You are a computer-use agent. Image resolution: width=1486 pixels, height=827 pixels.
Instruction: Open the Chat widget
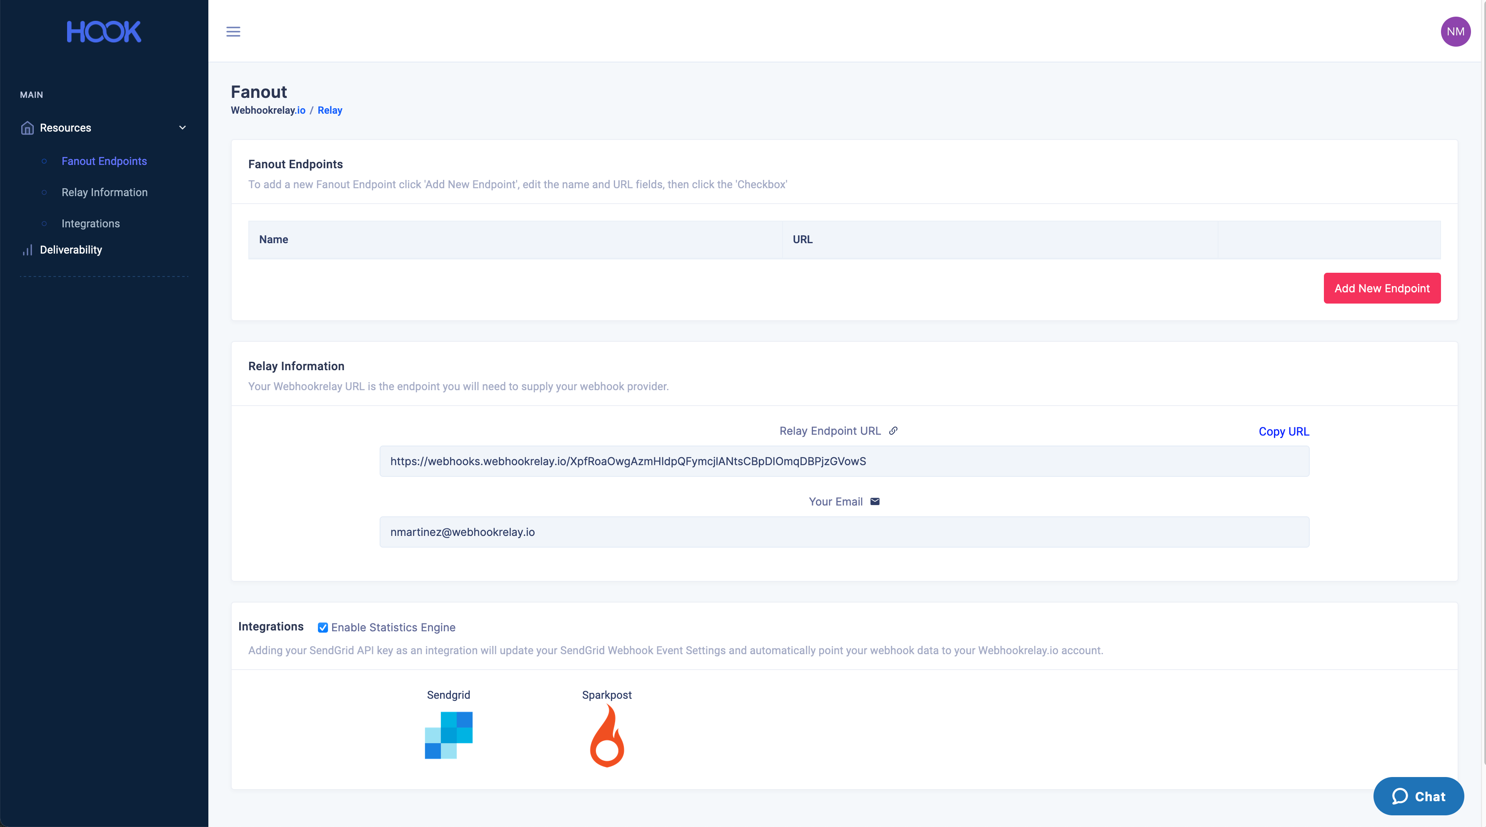(1418, 796)
